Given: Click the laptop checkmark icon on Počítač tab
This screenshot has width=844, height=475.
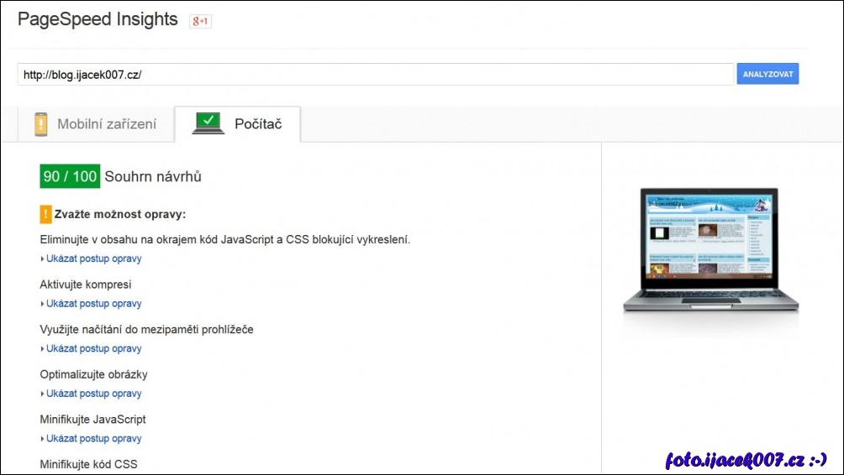Looking at the screenshot, I should point(208,123).
